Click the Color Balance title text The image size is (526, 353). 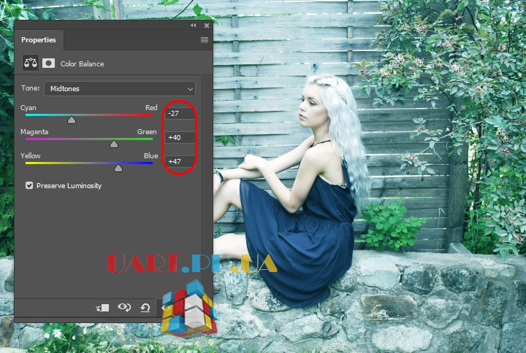pos(82,64)
